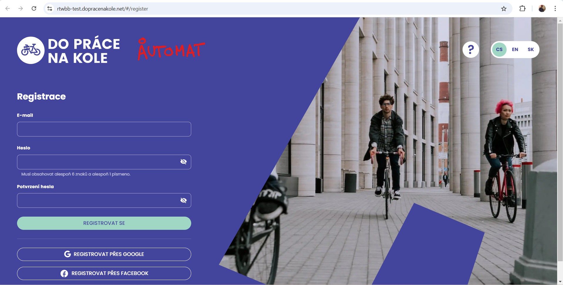Register via the Google button
This screenshot has height=285, width=563.
pyautogui.click(x=104, y=254)
